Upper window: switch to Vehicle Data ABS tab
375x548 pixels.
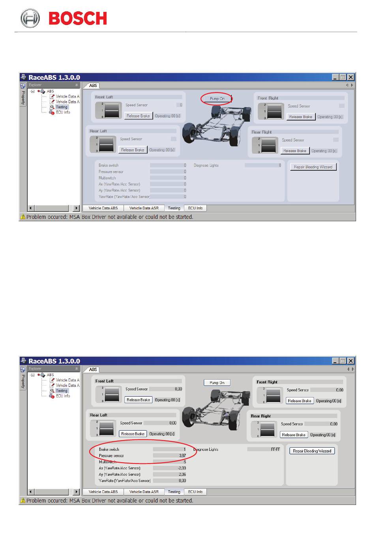point(103,208)
